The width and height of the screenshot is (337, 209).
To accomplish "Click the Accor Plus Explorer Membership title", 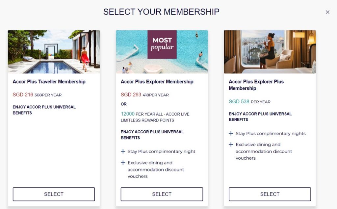I will pyautogui.click(x=157, y=81).
